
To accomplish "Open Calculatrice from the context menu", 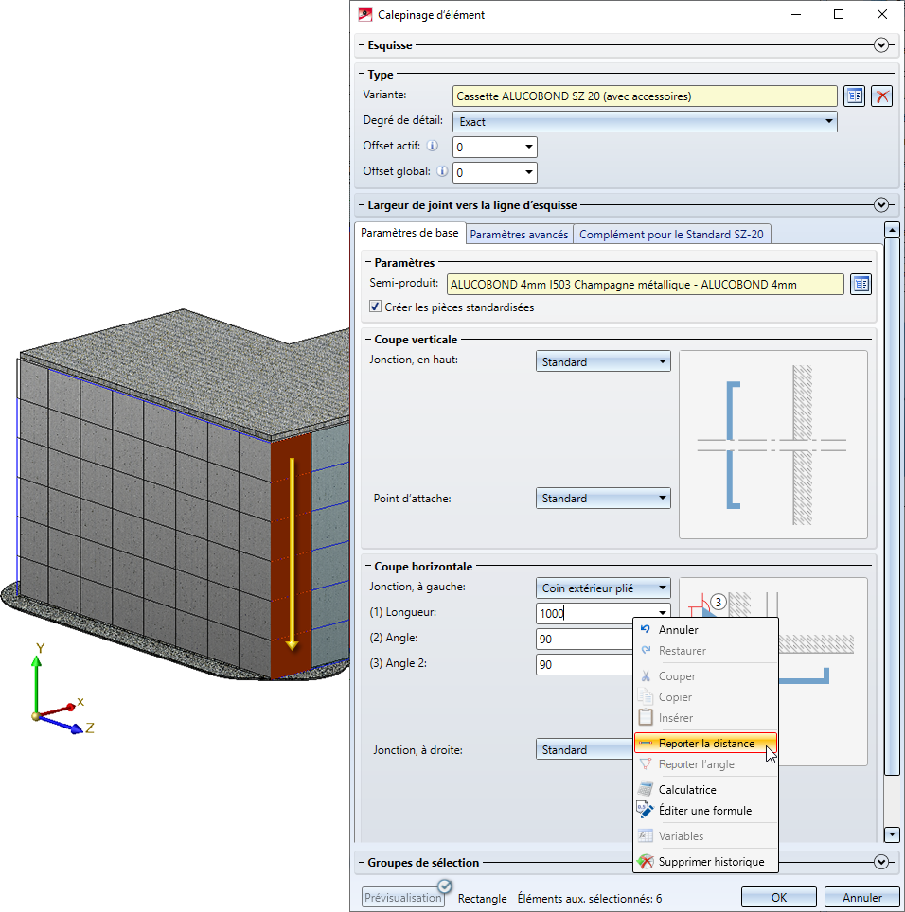I will pos(687,789).
